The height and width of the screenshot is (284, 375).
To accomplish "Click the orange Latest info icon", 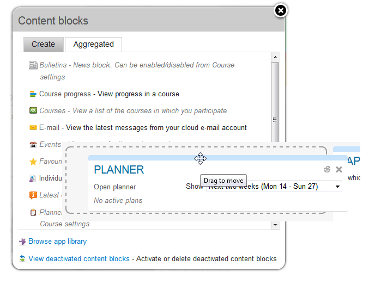I will coord(33,195).
